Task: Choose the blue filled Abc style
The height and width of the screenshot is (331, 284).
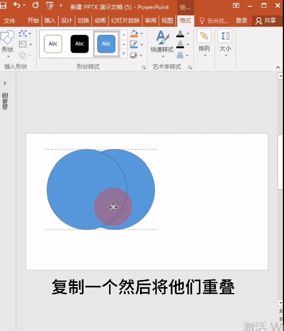Action: (106, 44)
